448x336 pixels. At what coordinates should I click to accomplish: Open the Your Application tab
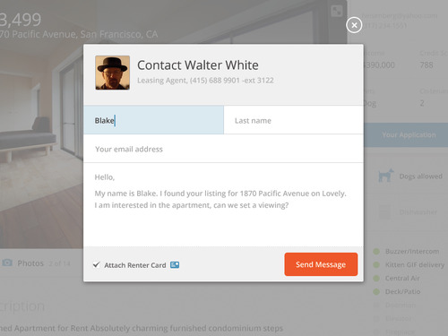409,134
